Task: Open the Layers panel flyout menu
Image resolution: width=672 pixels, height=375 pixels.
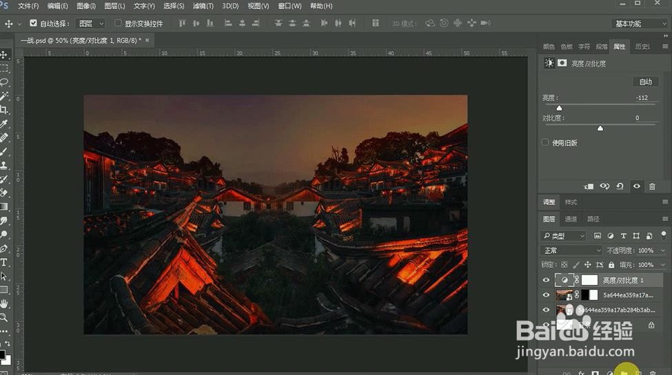Action: pyautogui.click(x=665, y=219)
